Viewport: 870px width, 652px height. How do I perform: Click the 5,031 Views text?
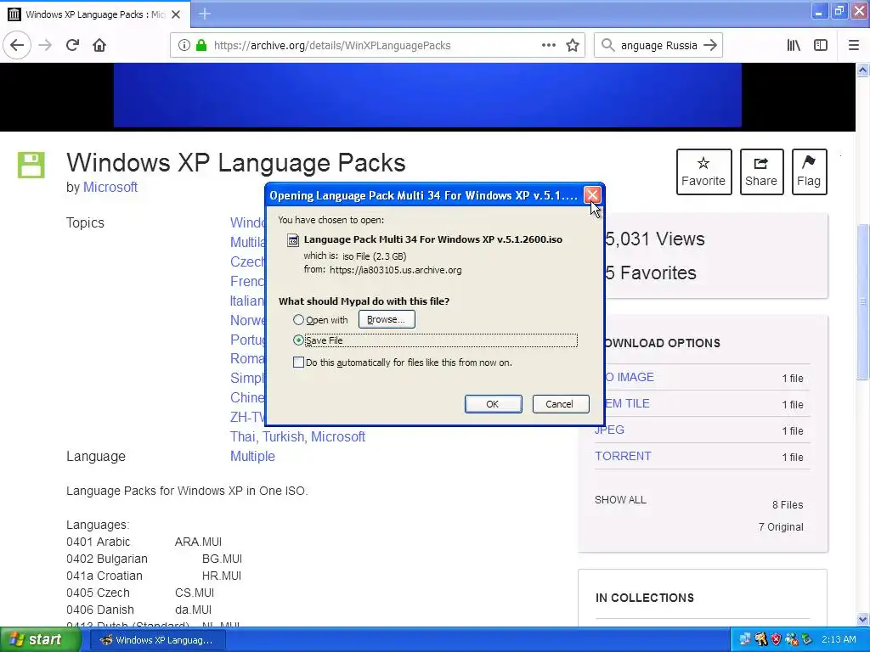[x=655, y=239]
